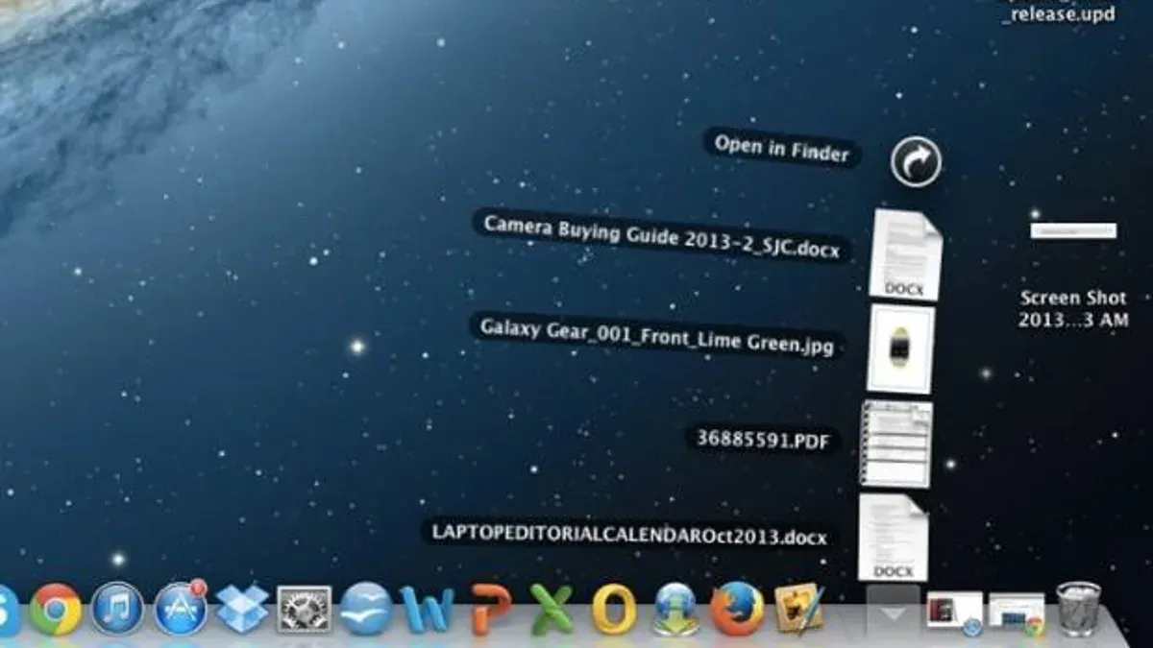
Task: Launch the OpenOffice seagull icon
Action: (365, 609)
